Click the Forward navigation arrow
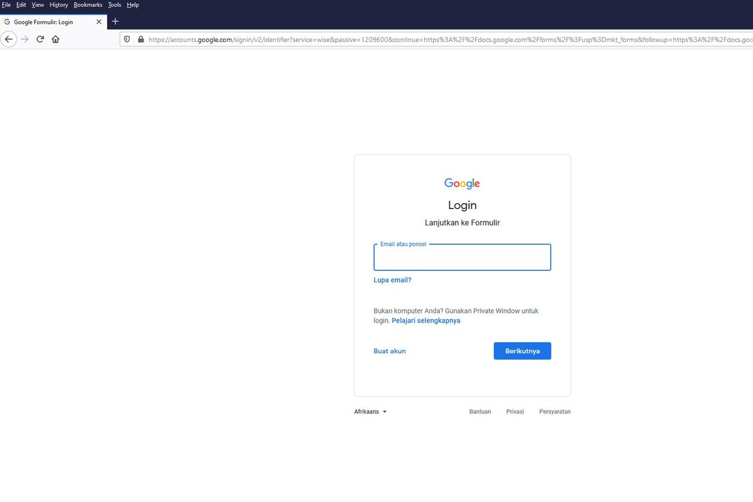This screenshot has width=753, height=502. [x=24, y=39]
